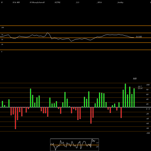The image size is (151, 151).
Task: Click the 80 label on MR axis
Action: coord(147,90)
